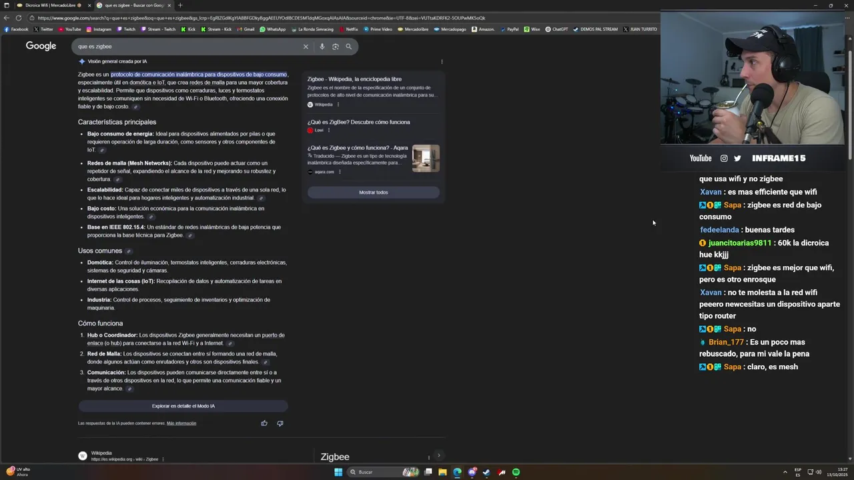Open File Explorer from the taskbar
The height and width of the screenshot is (480, 854).
tap(442, 472)
